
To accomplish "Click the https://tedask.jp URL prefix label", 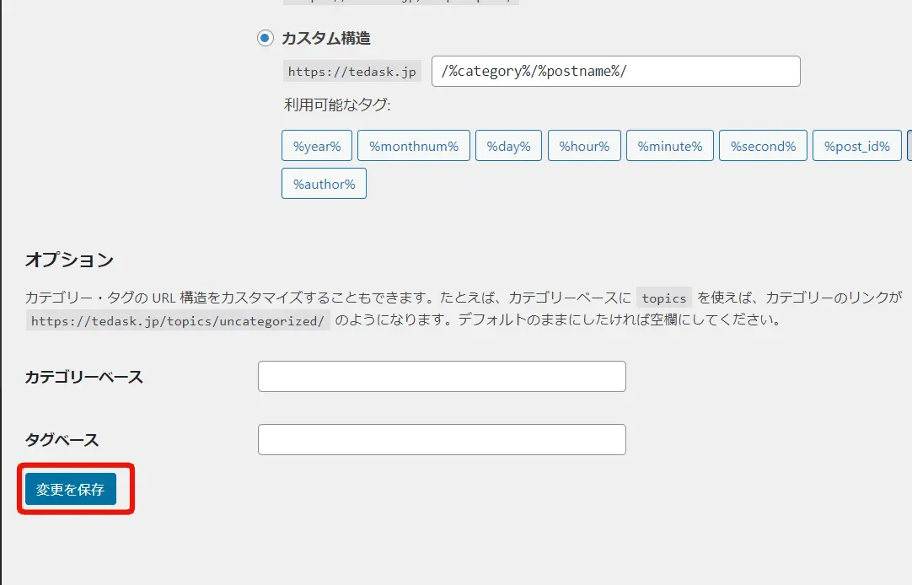I will tap(351, 71).
